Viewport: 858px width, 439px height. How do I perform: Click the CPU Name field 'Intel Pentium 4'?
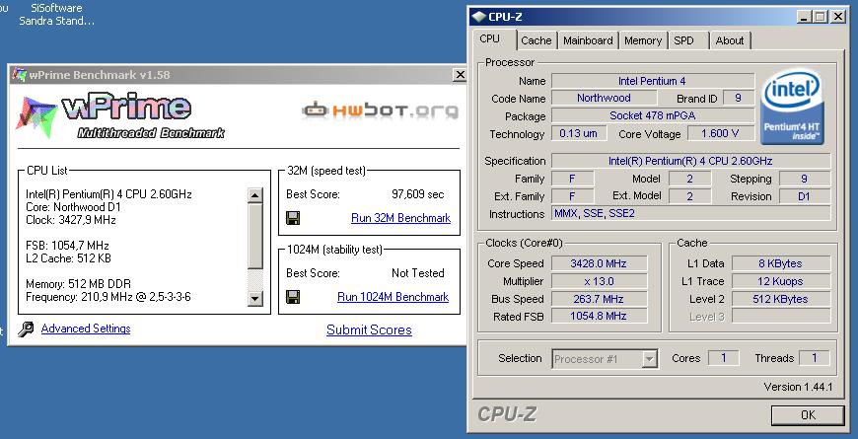653,81
